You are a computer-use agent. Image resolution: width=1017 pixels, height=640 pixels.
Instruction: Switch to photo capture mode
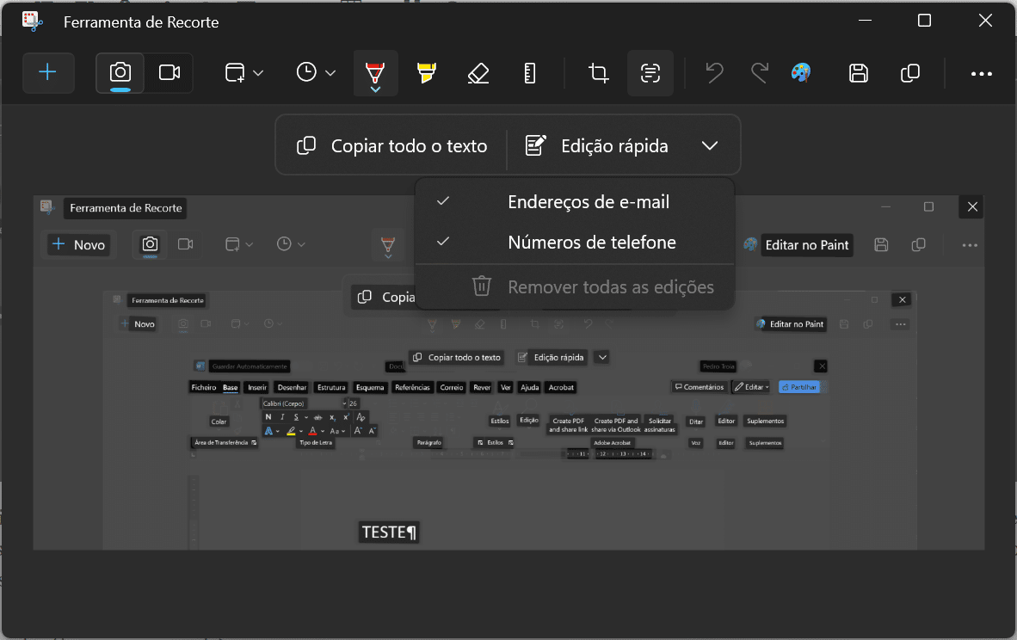coord(120,73)
